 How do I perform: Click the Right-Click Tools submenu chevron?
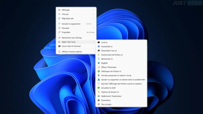[94, 42]
